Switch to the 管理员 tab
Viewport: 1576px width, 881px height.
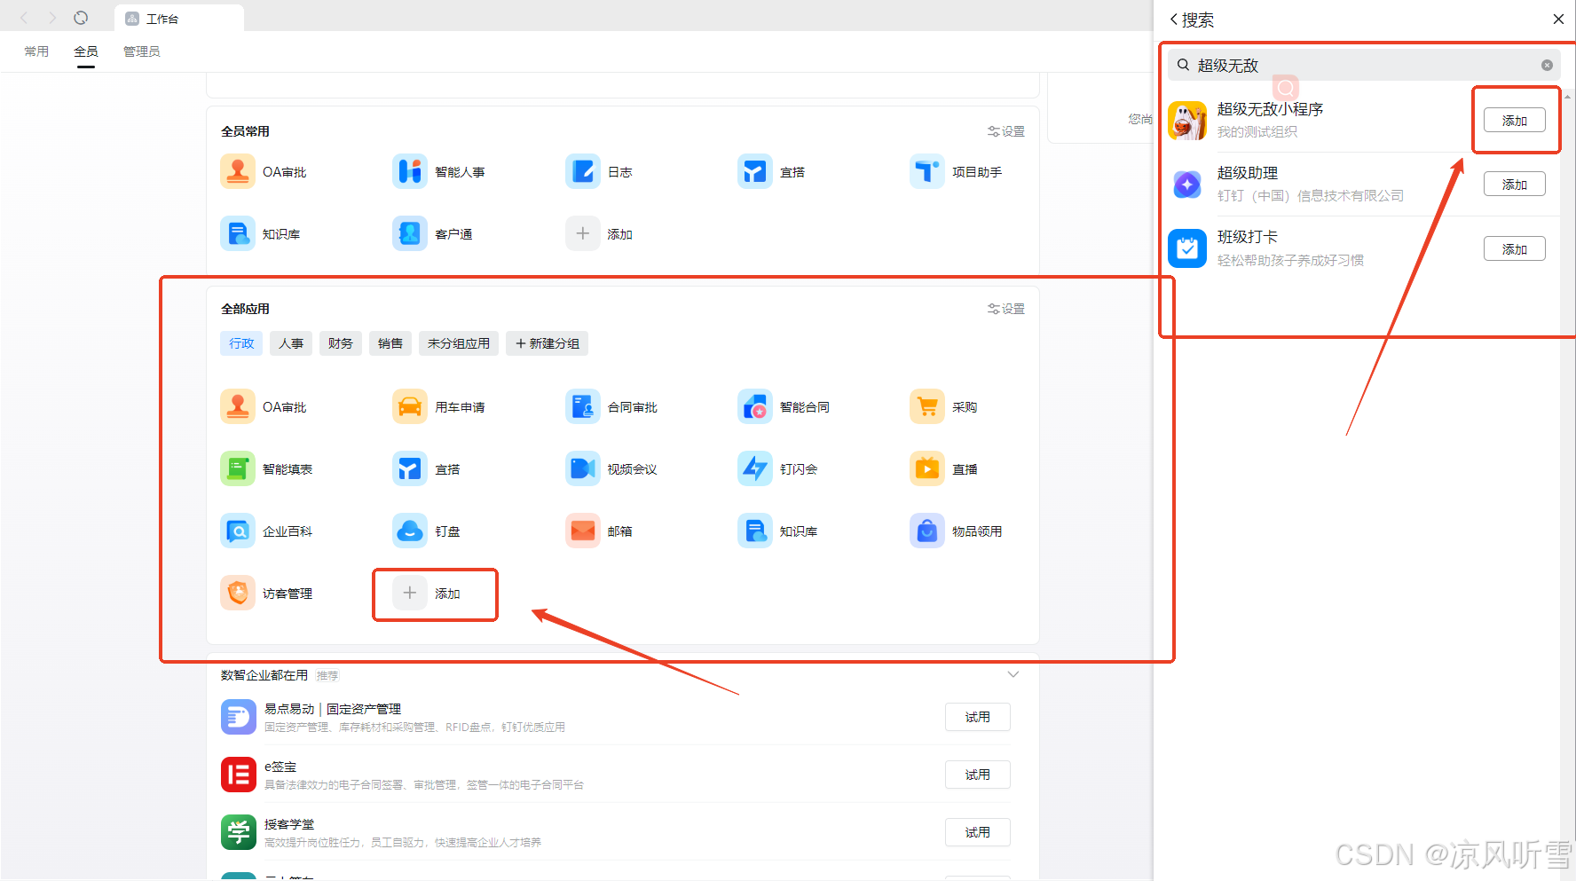(x=142, y=51)
